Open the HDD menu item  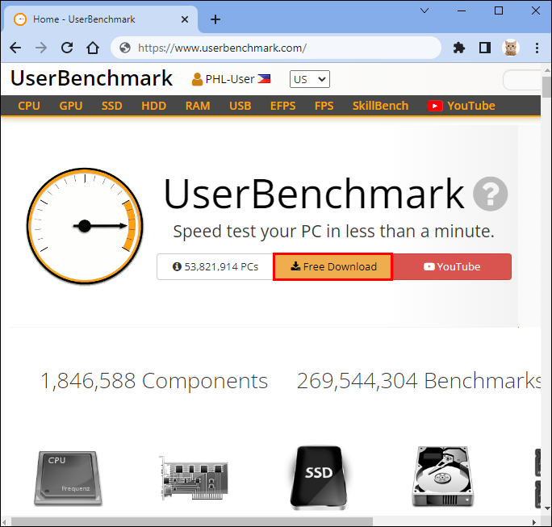[154, 106]
